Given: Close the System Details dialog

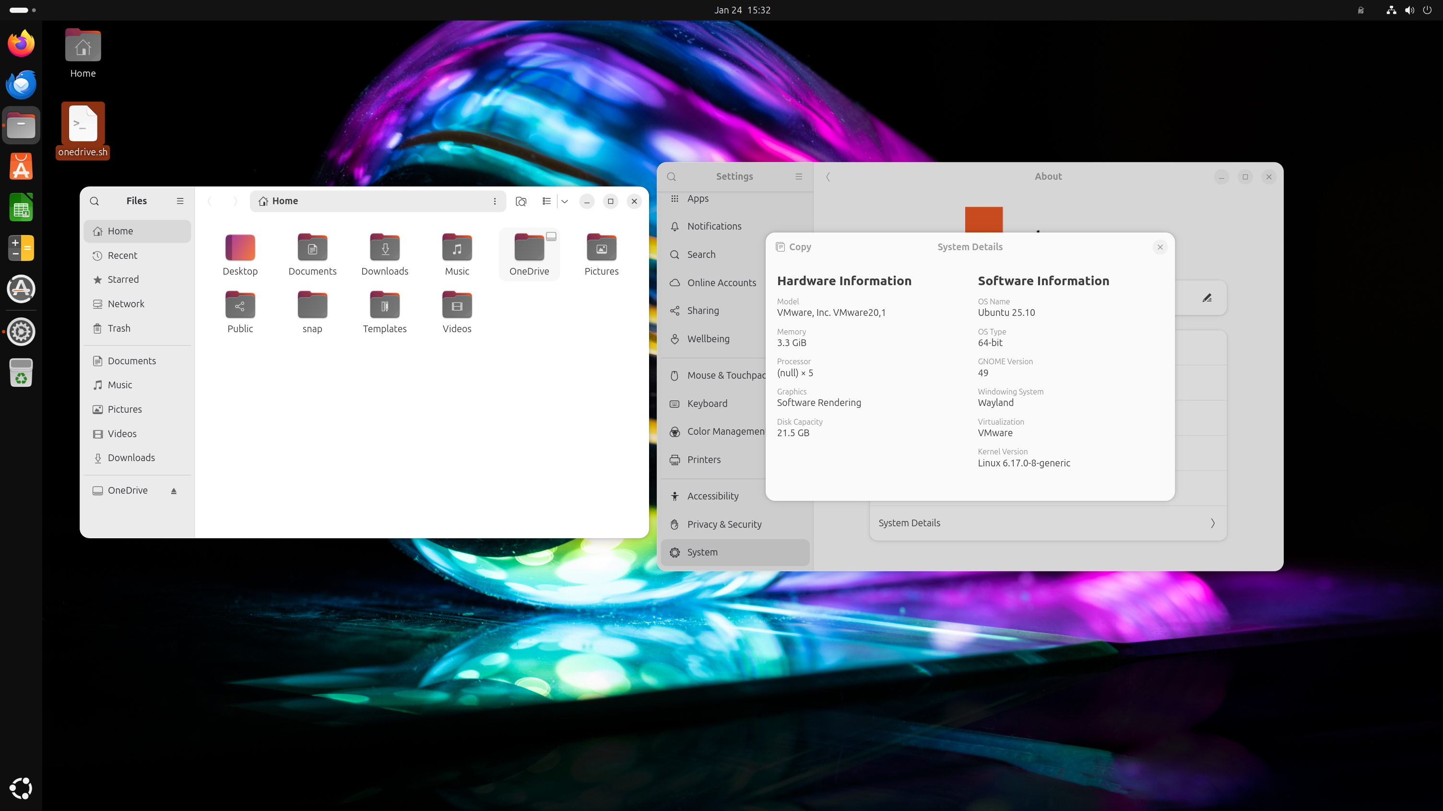Looking at the screenshot, I should pos(1159,247).
